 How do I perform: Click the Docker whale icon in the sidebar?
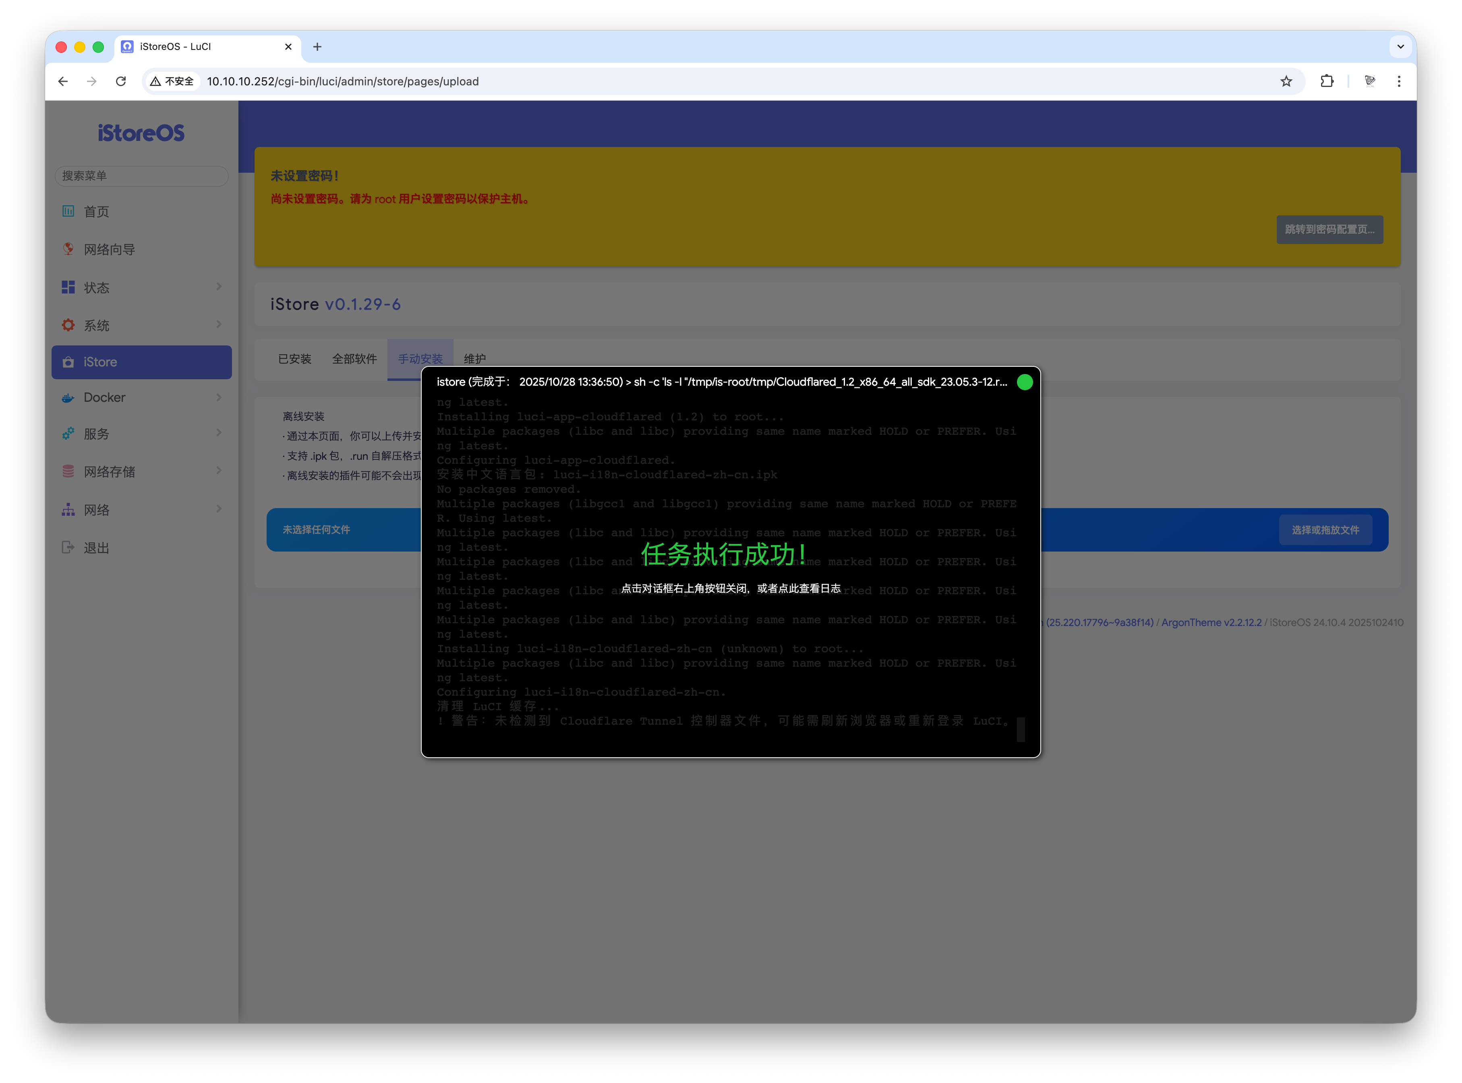click(x=68, y=398)
